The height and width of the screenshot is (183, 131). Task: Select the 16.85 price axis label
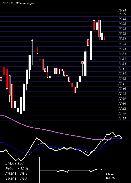pyautogui.click(x=122, y=10)
